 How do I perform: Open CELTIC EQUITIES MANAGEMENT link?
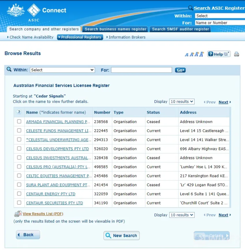[59, 176]
